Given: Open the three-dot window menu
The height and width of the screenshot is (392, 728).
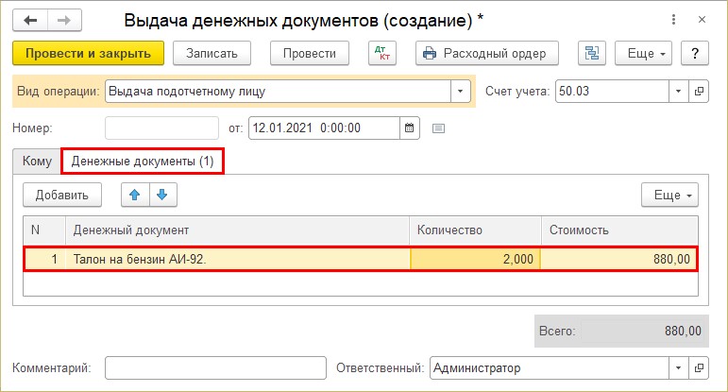Looking at the screenshot, I should tap(673, 20).
